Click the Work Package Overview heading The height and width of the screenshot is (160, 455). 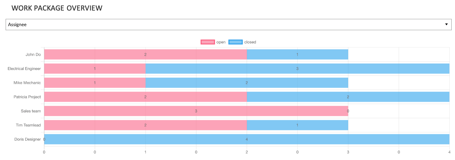(57, 8)
